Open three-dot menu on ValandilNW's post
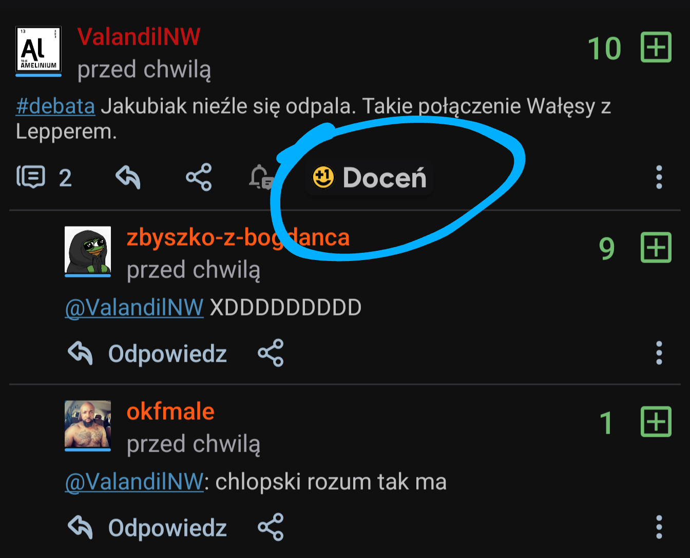Image resolution: width=690 pixels, height=558 pixels. tap(659, 177)
